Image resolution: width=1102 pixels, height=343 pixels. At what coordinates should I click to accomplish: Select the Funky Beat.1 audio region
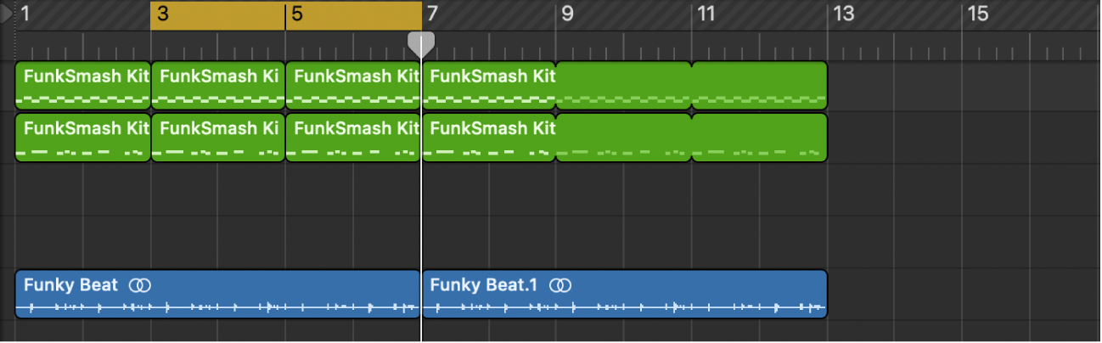coord(624,295)
